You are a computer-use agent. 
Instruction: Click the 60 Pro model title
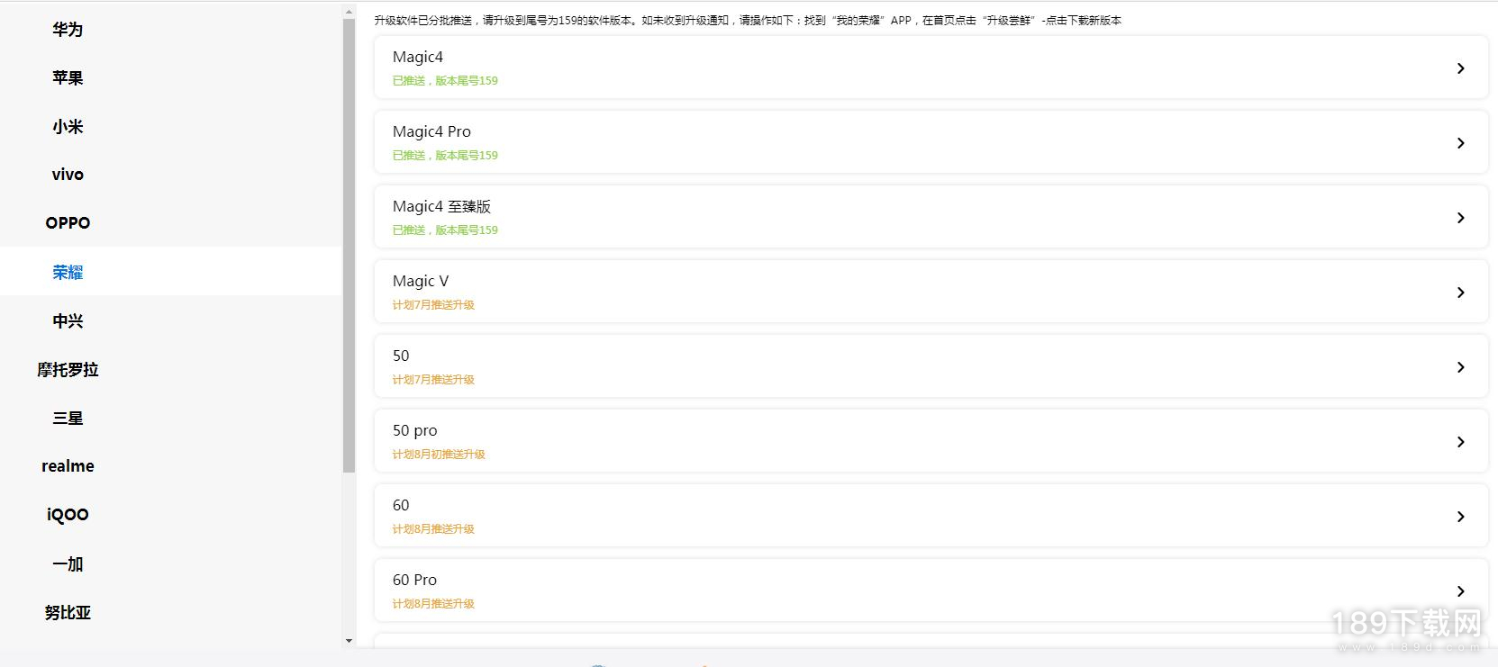(x=415, y=580)
